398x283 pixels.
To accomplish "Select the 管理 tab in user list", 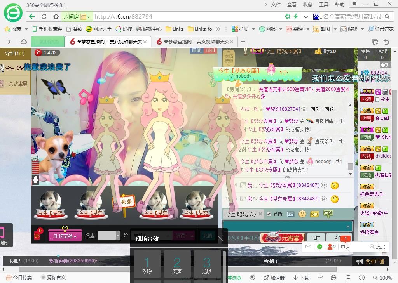I will point(382,54).
